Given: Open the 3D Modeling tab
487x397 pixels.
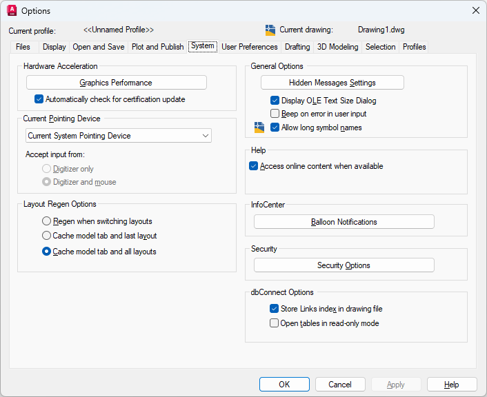Looking at the screenshot, I should pyautogui.click(x=337, y=47).
